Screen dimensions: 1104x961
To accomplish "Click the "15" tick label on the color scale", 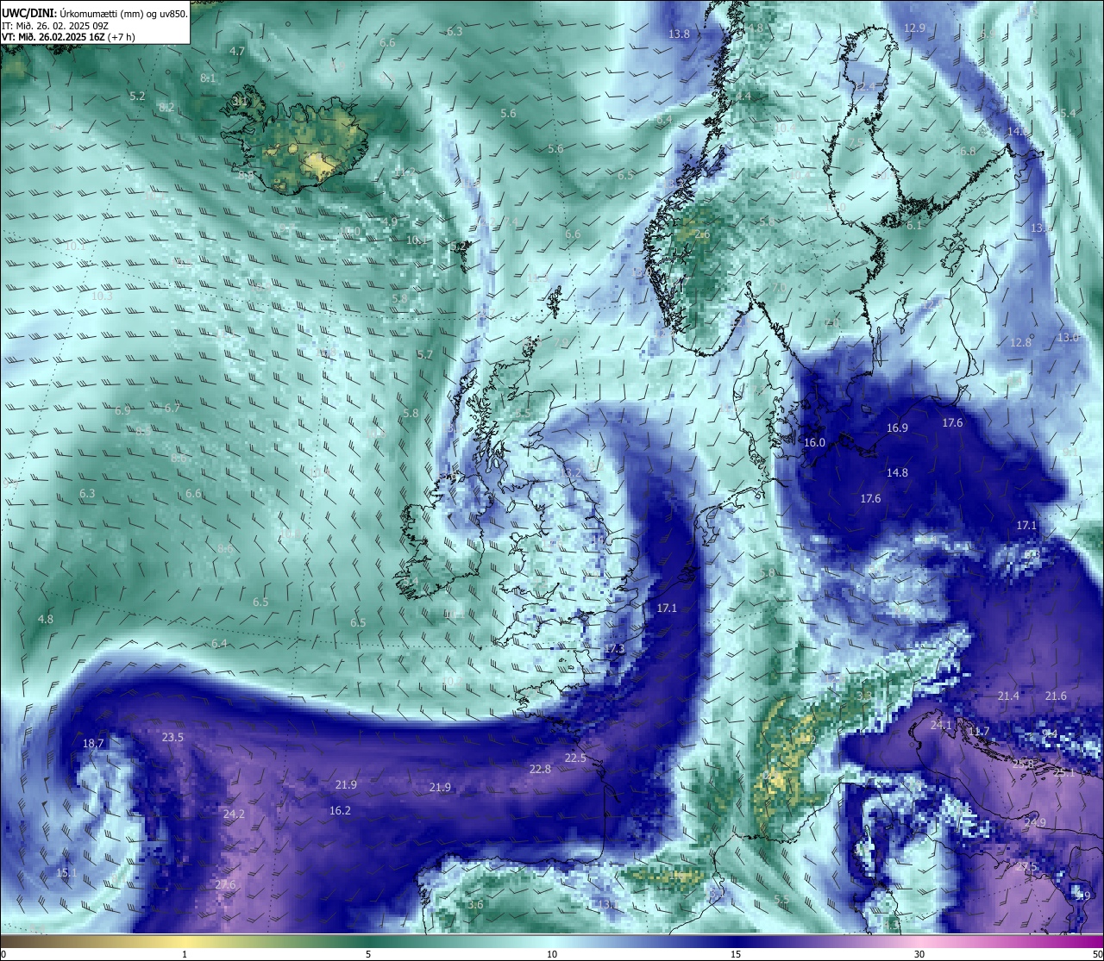I will click(x=736, y=954).
